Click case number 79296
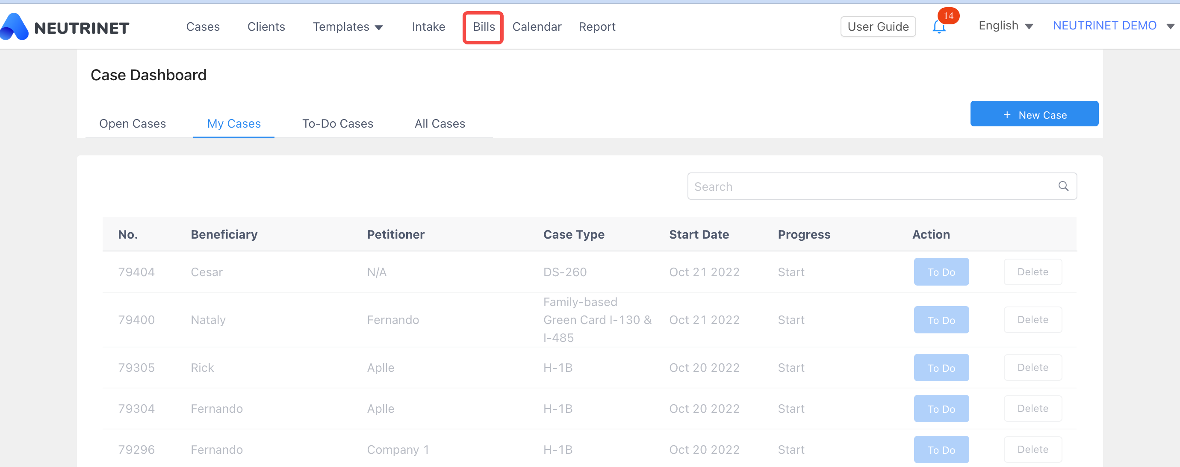The width and height of the screenshot is (1180, 467). pos(136,449)
